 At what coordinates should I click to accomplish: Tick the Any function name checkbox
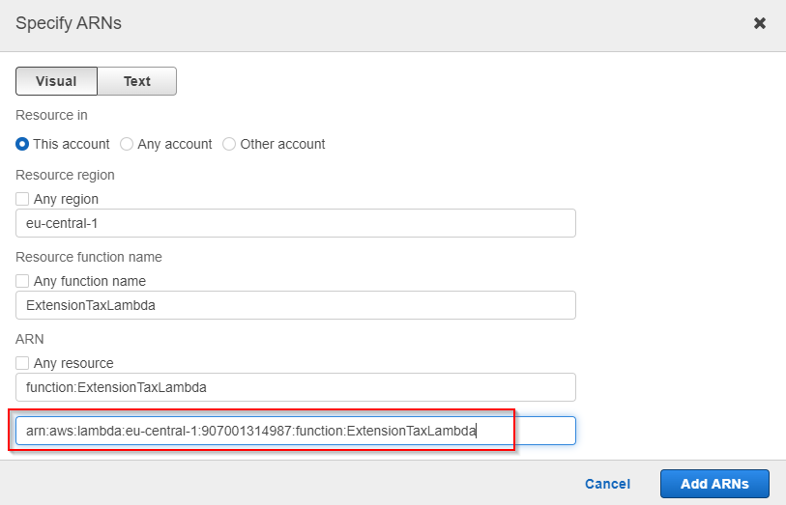click(22, 281)
